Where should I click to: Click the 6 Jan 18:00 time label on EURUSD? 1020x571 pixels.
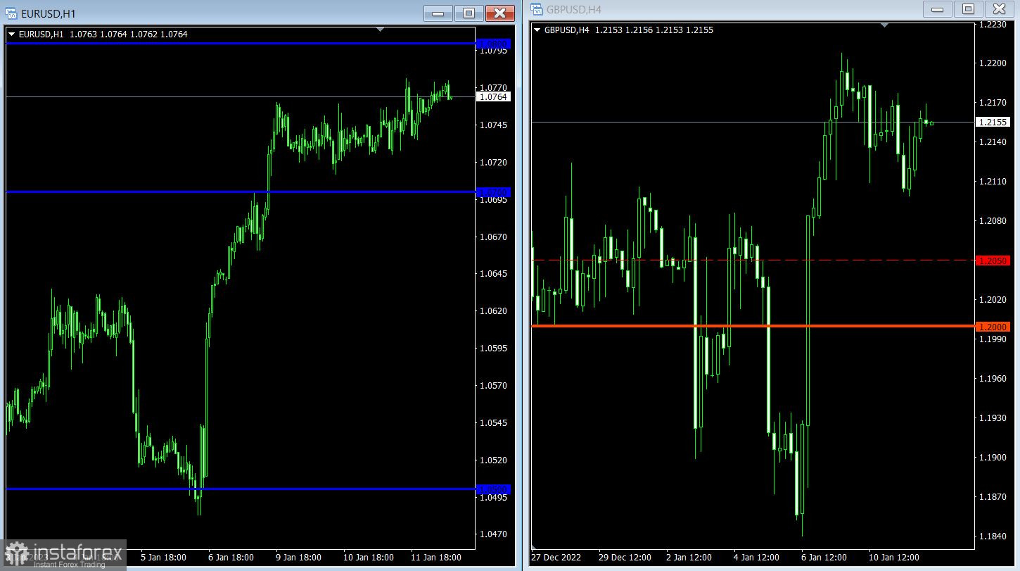[229, 557]
